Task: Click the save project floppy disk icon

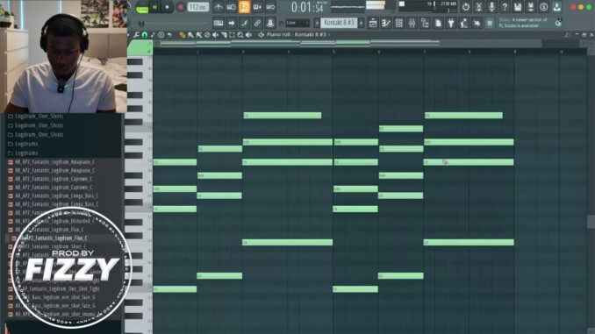Action: [x=518, y=7]
